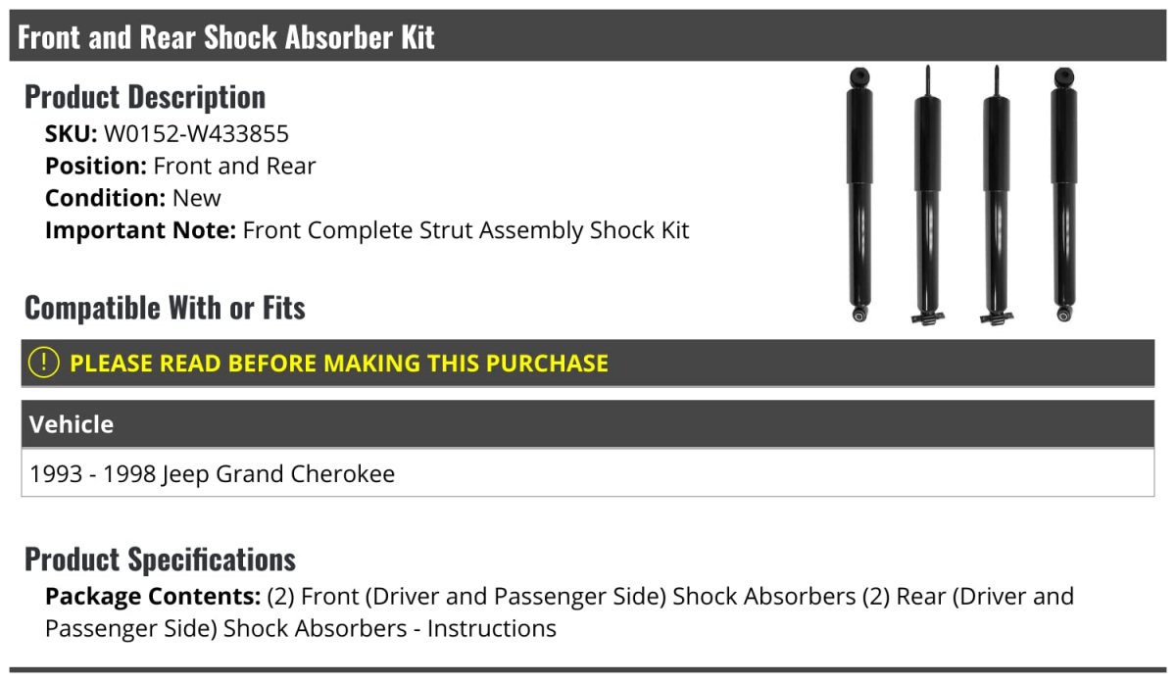
Task: Select the Vehicle table header
Action: (72, 424)
